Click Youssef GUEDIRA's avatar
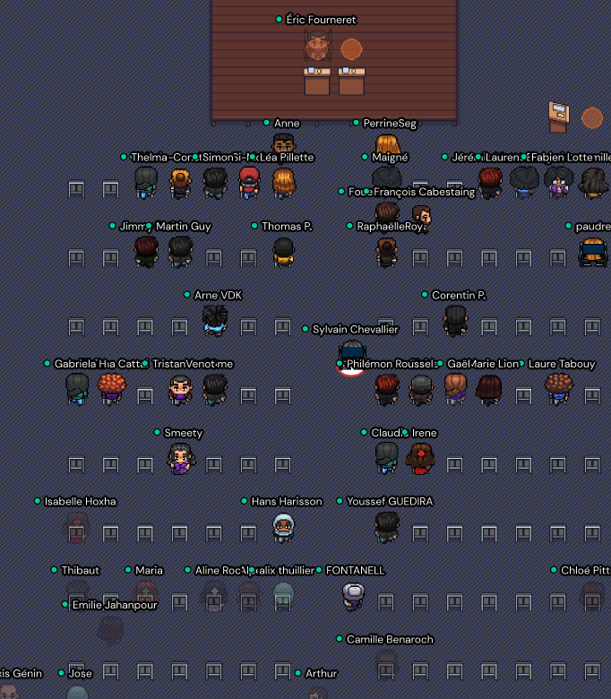 (386, 527)
